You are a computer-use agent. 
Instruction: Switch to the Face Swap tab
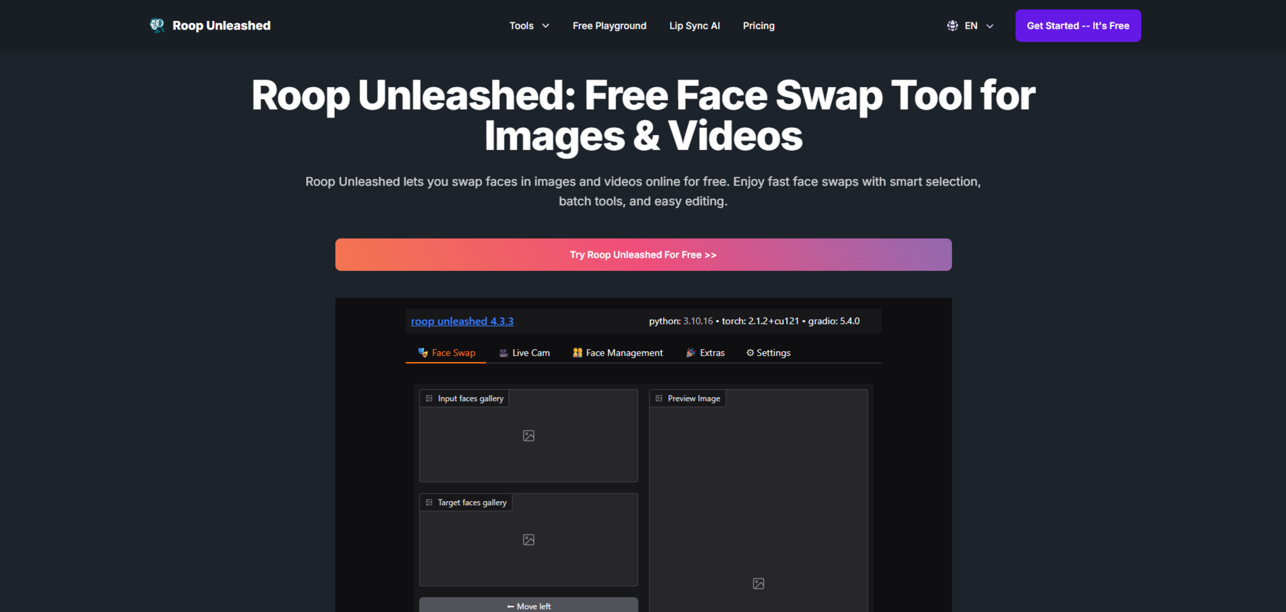(x=446, y=353)
